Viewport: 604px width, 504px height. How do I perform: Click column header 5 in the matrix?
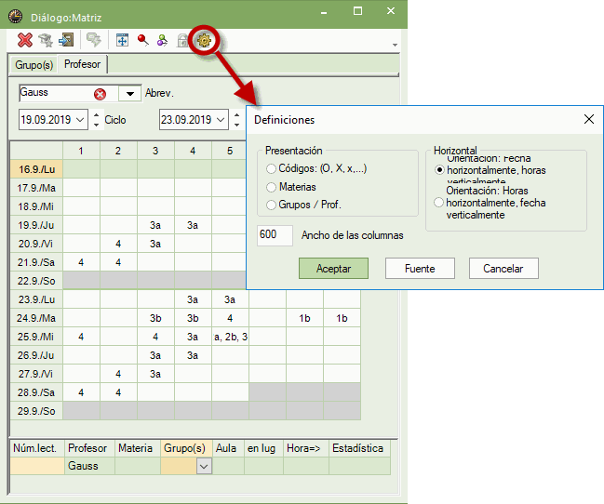click(x=230, y=151)
